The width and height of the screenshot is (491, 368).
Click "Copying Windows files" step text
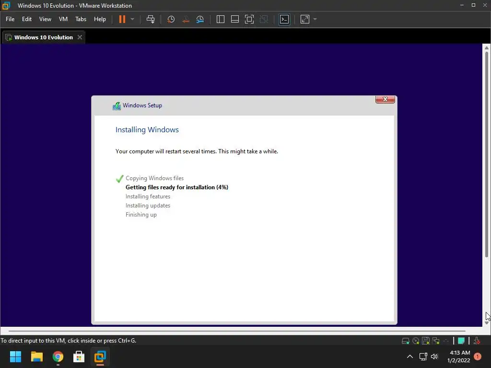click(x=154, y=178)
